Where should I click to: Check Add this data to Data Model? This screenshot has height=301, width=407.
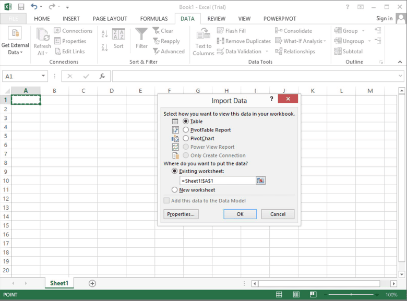[166, 200]
